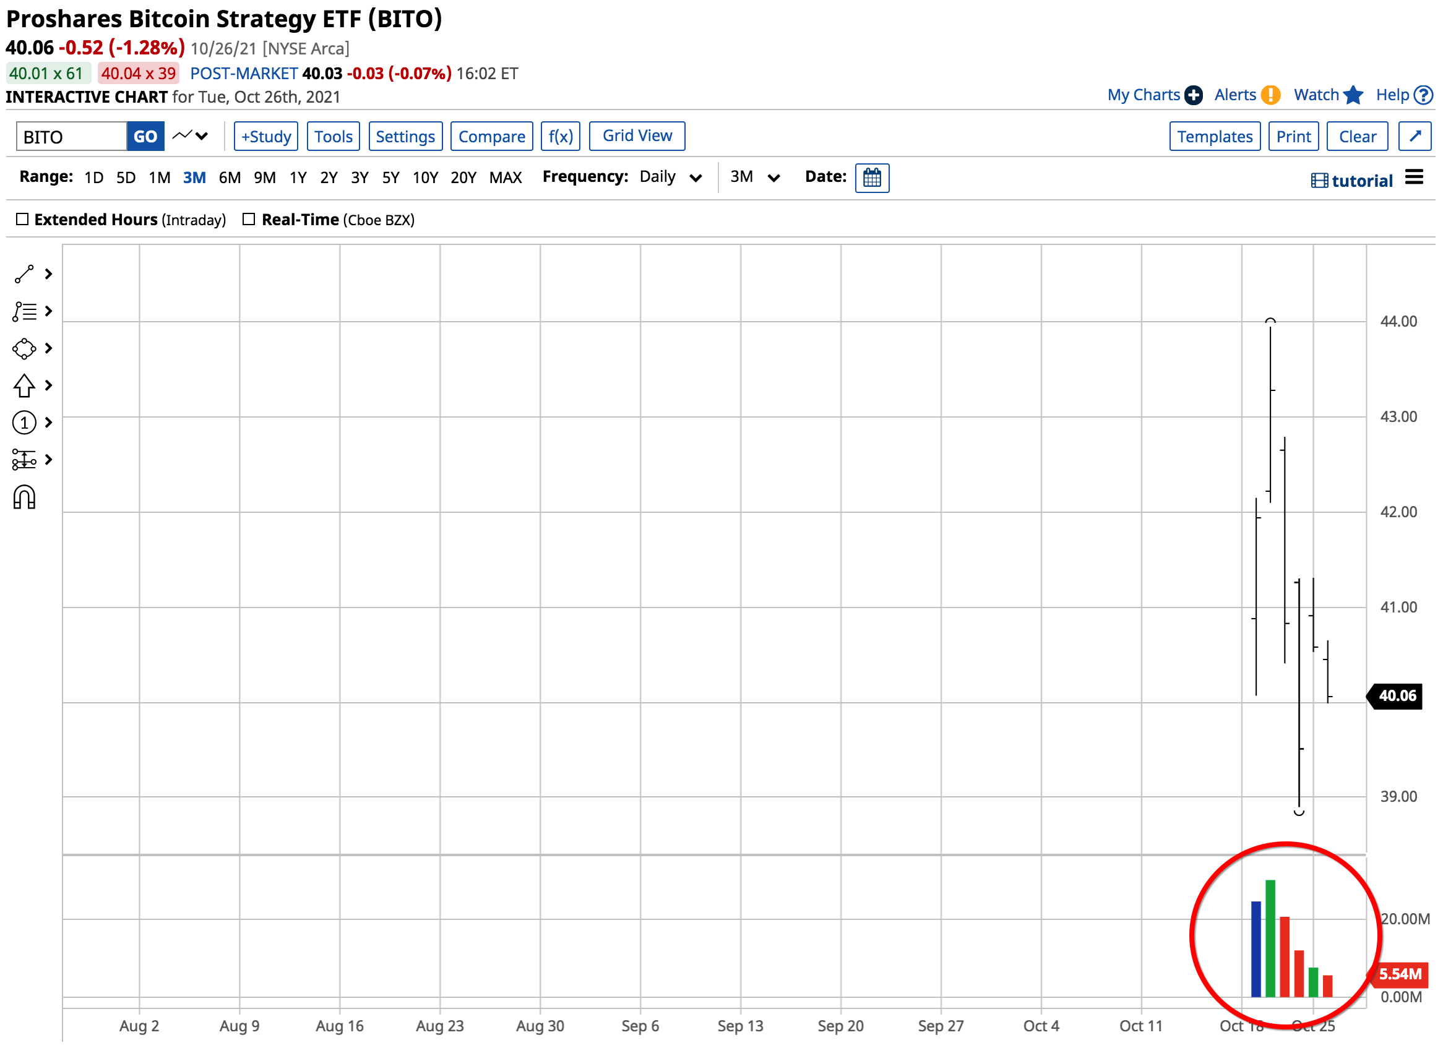Image resolution: width=1443 pixels, height=1048 pixels.
Task: Select 3M range
Action: [x=195, y=178]
